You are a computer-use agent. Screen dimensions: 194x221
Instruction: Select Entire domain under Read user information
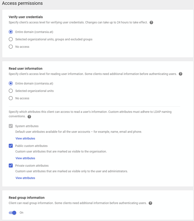11,83
